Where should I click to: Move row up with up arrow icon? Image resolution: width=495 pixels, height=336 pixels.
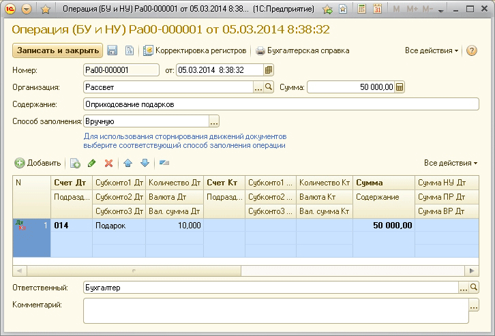point(128,163)
